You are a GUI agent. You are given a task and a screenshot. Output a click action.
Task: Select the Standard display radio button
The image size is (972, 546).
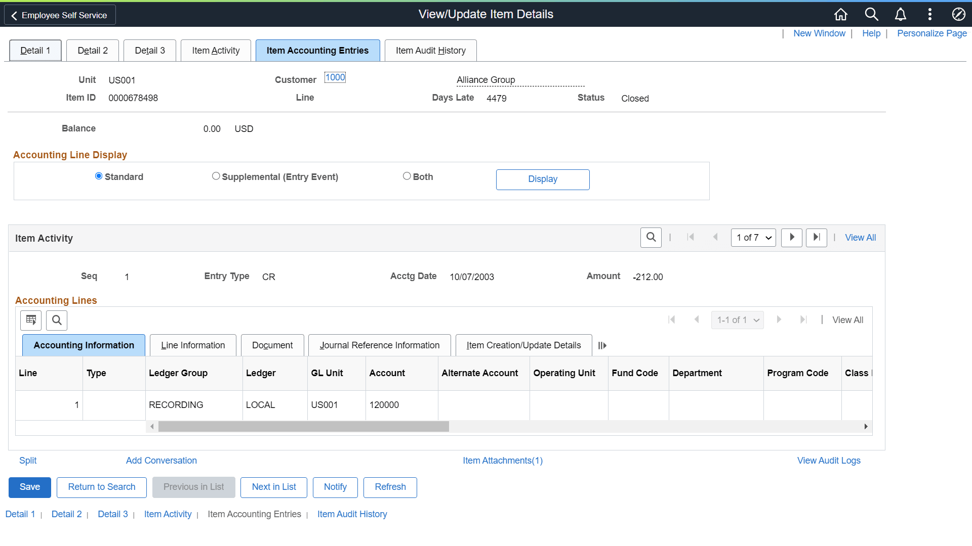point(98,176)
